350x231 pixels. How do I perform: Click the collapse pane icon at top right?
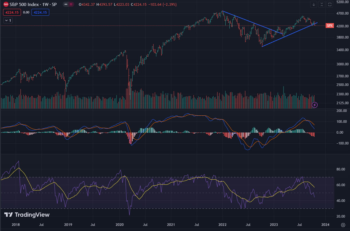point(322,4)
